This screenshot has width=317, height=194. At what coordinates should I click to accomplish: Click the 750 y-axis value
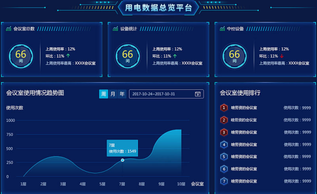click(x=9, y=135)
